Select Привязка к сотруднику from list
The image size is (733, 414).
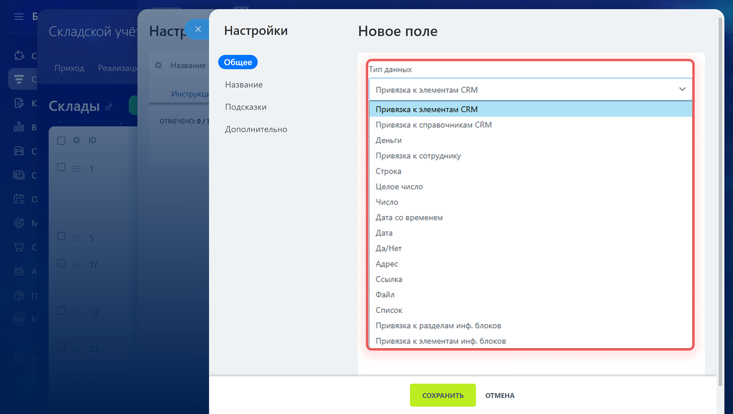tap(418, 156)
